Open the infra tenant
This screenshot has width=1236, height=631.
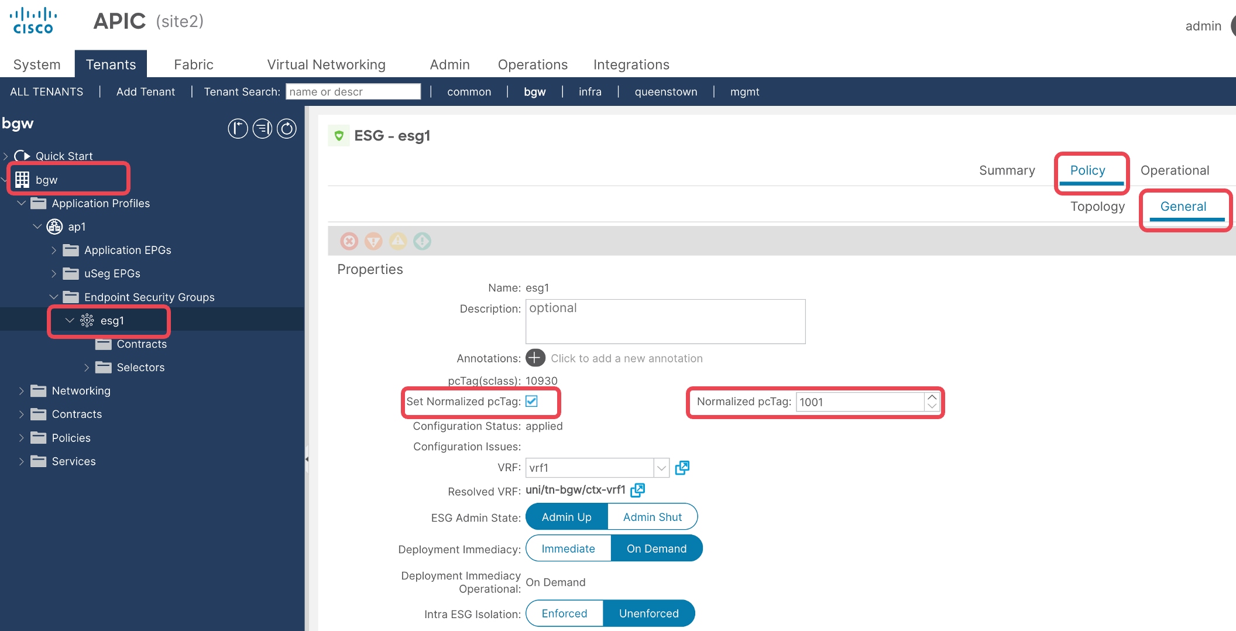pos(590,92)
